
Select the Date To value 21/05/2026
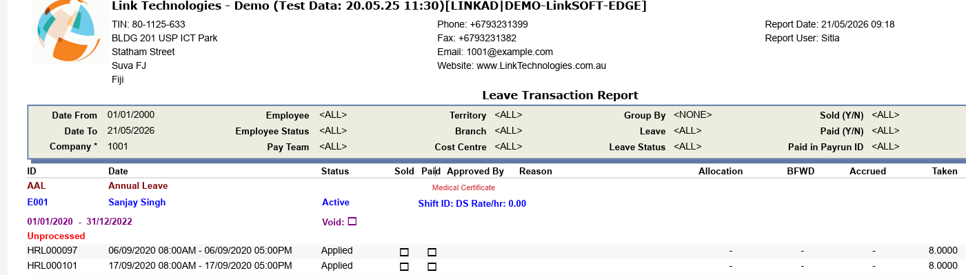(x=131, y=130)
